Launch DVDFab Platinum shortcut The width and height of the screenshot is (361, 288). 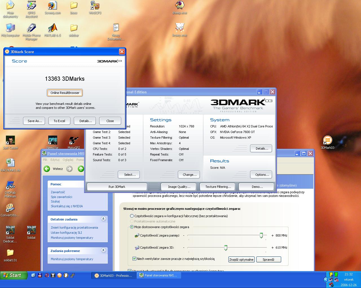[x=10, y=189]
